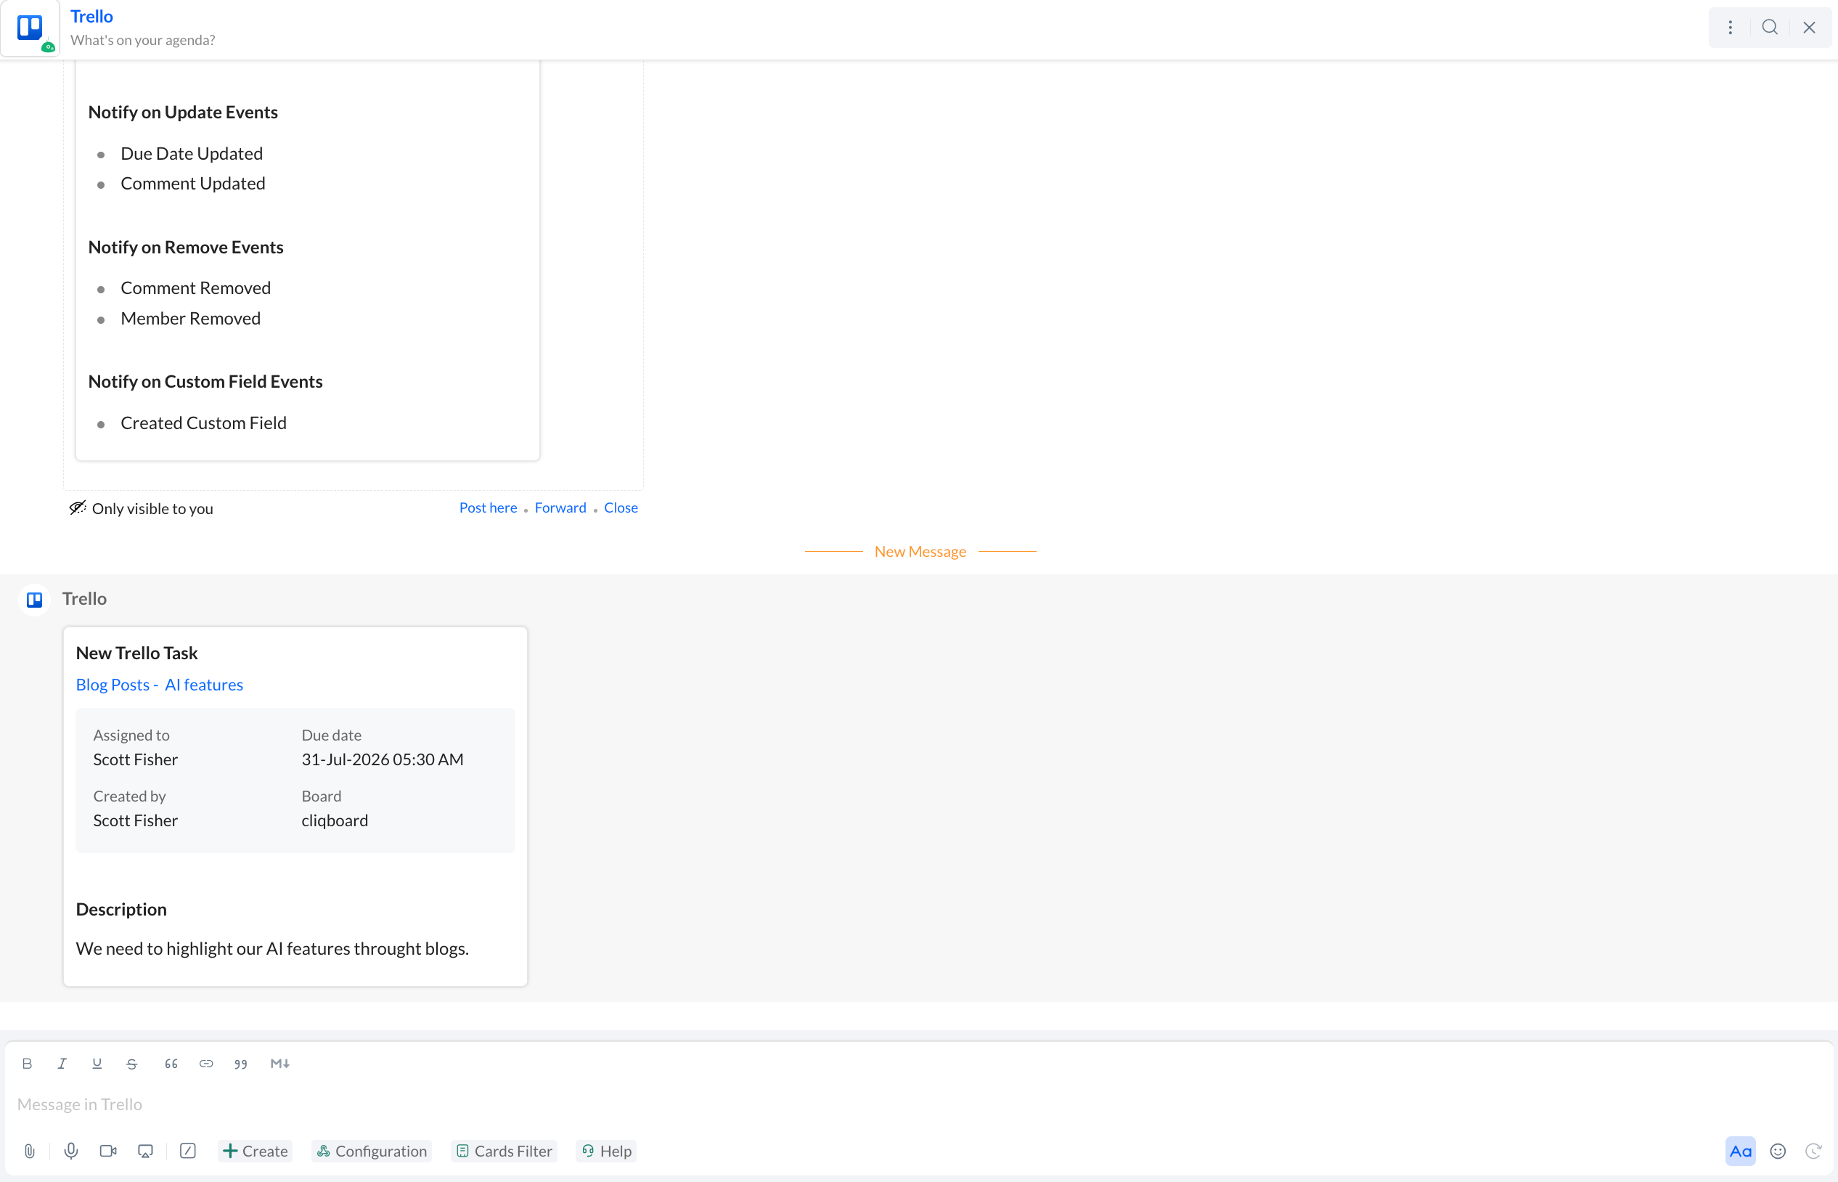Apply italic formatting to the message
This screenshot has height=1182, width=1838.
(x=62, y=1064)
